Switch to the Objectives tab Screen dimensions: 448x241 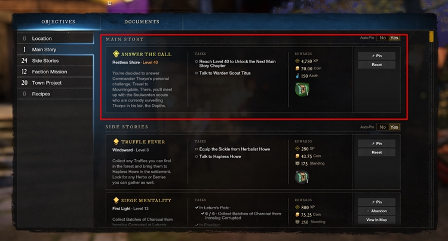(58, 22)
